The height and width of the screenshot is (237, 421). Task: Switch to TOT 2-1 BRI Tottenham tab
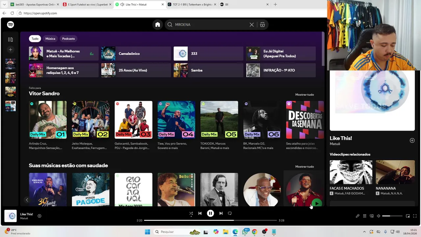pyautogui.click(x=192, y=5)
